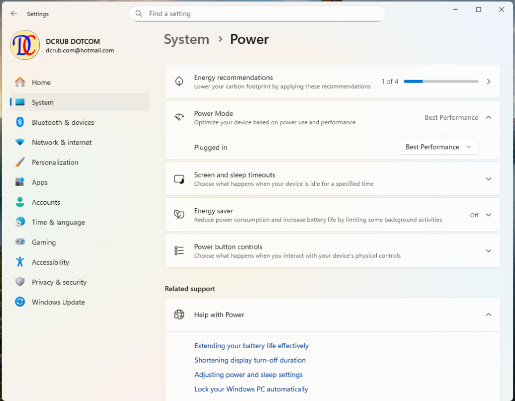Click the Time & language label
Viewport: 515px width, 401px height.
(x=58, y=222)
